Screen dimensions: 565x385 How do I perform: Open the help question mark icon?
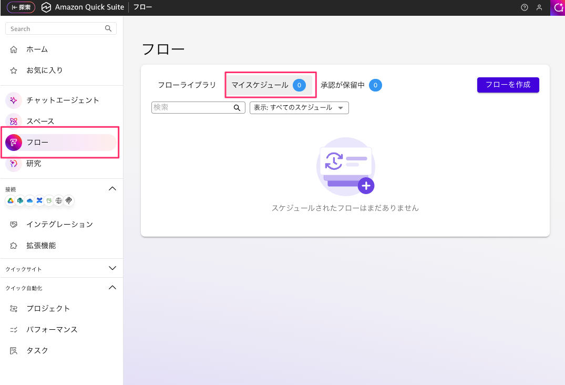524,7
